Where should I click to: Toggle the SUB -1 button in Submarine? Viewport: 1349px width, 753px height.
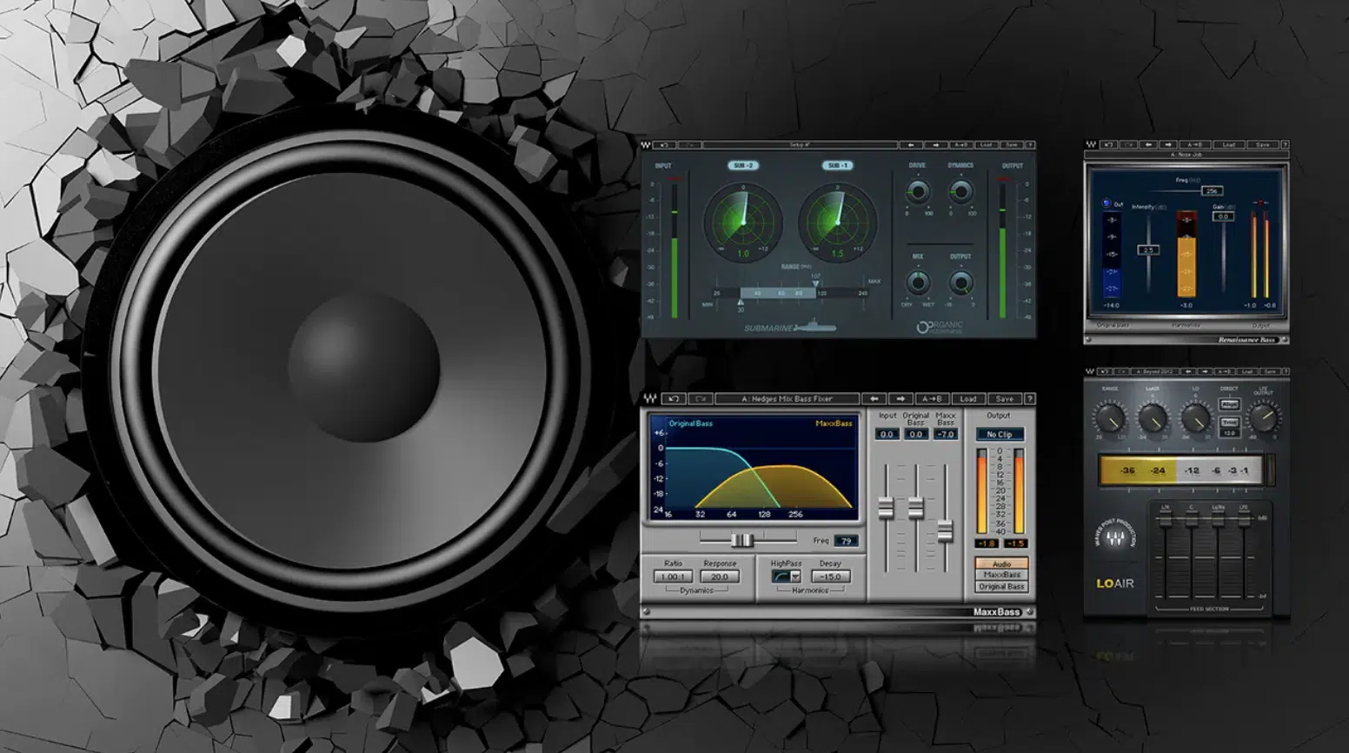[x=837, y=165]
